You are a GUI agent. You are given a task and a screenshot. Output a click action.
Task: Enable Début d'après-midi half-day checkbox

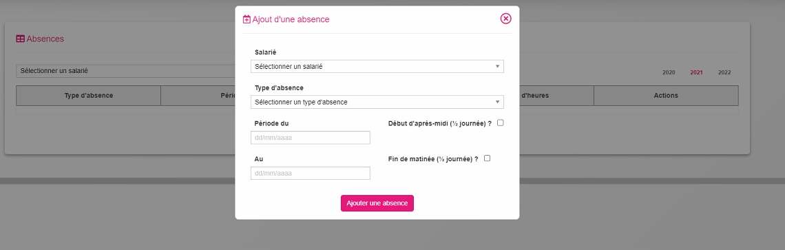point(500,123)
